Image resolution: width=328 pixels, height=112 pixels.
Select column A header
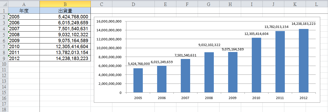24,4
